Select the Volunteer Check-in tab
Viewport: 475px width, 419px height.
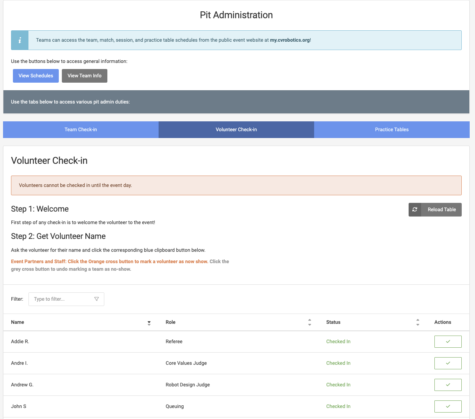[x=236, y=130]
